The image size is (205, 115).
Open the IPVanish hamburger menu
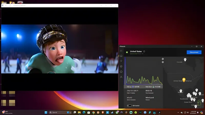[x=121, y=51]
